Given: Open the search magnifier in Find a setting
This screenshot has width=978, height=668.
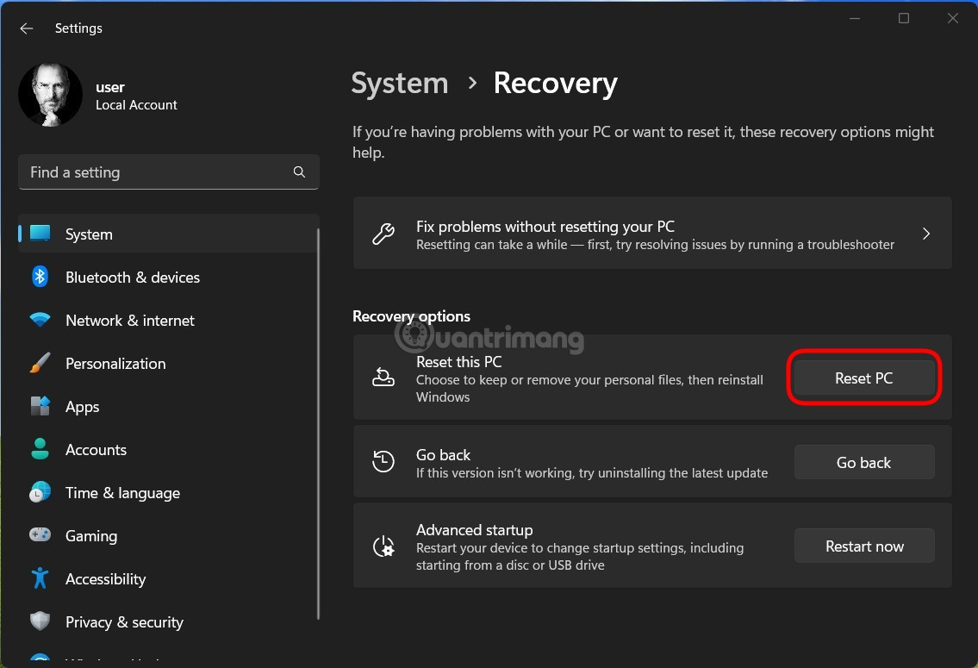Looking at the screenshot, I should tap(299, 172).
